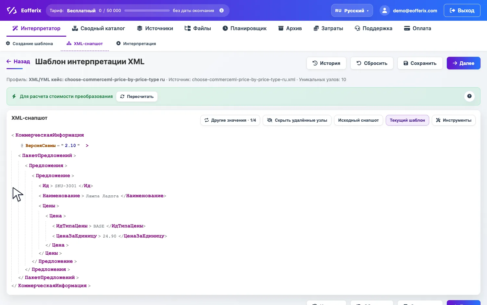Click the Далее next button
The image size is (487, 305).
click(x=464, y=63)
